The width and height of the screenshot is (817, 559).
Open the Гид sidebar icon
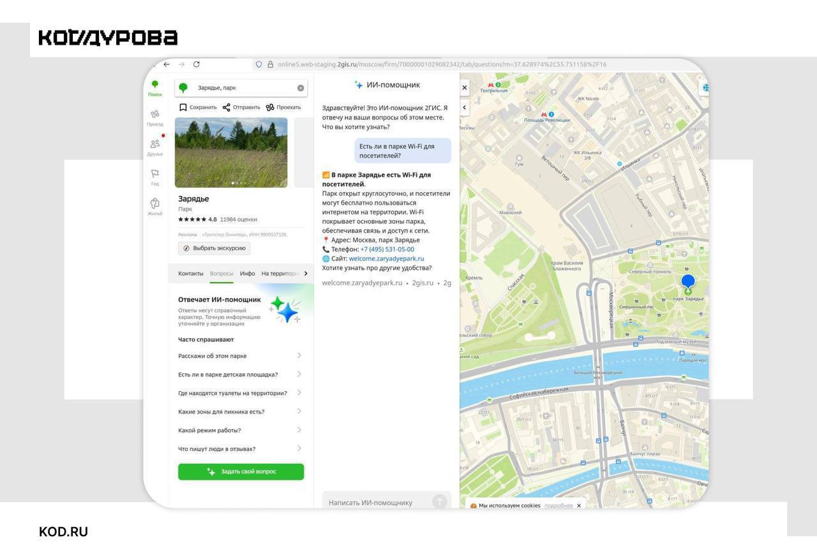tap(155, 177)
